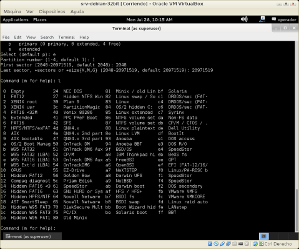299x249 pixels.
Task: Open the shared folders icon in the VirtualBox status bar
Action: (235, 243)
